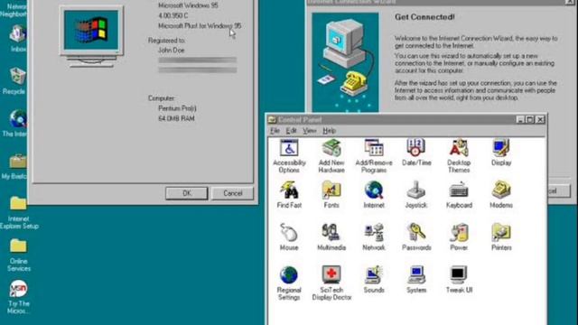Click the 'Get Connected!' heading text
The height and width of the screenshot is (325, 578).
(x=424, y=17)
